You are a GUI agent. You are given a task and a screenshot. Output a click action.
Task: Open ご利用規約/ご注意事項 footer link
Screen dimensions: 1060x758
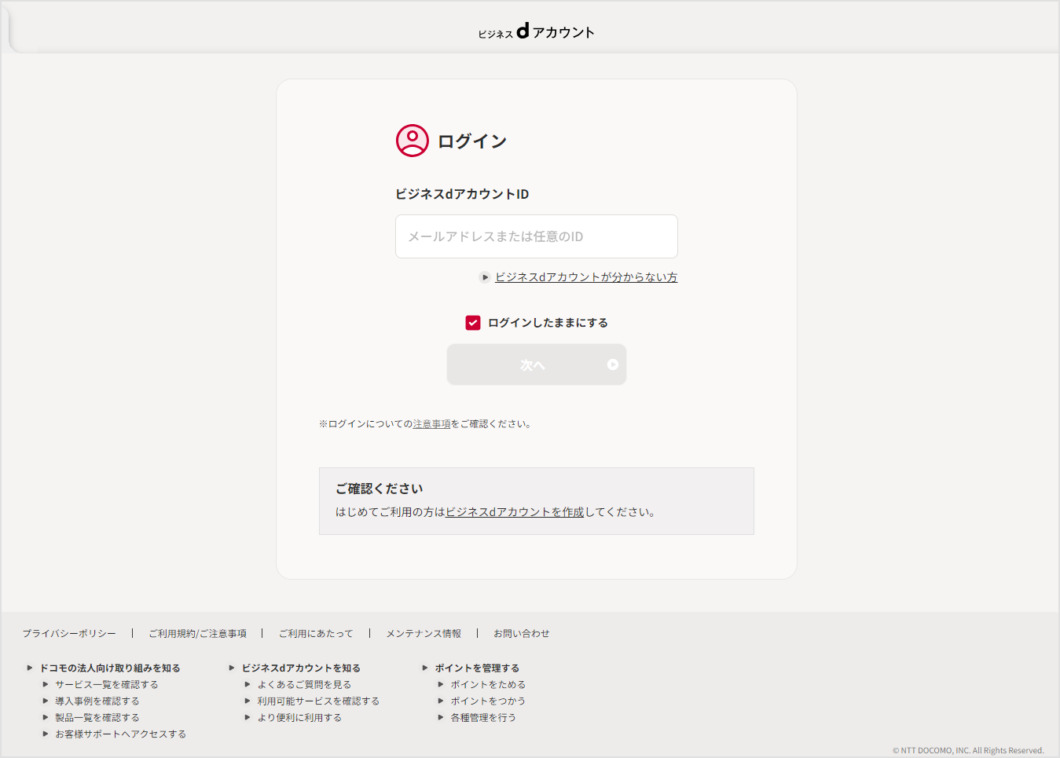[198, 634]
